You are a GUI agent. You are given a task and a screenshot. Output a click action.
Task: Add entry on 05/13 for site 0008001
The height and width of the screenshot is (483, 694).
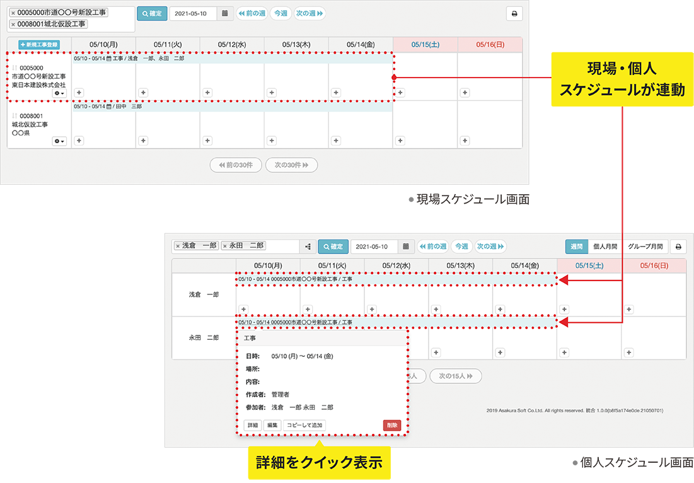[x=272, y=141]
